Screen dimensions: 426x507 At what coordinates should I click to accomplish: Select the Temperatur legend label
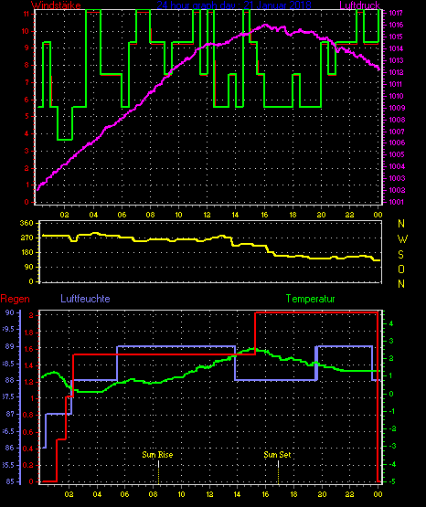310,299
